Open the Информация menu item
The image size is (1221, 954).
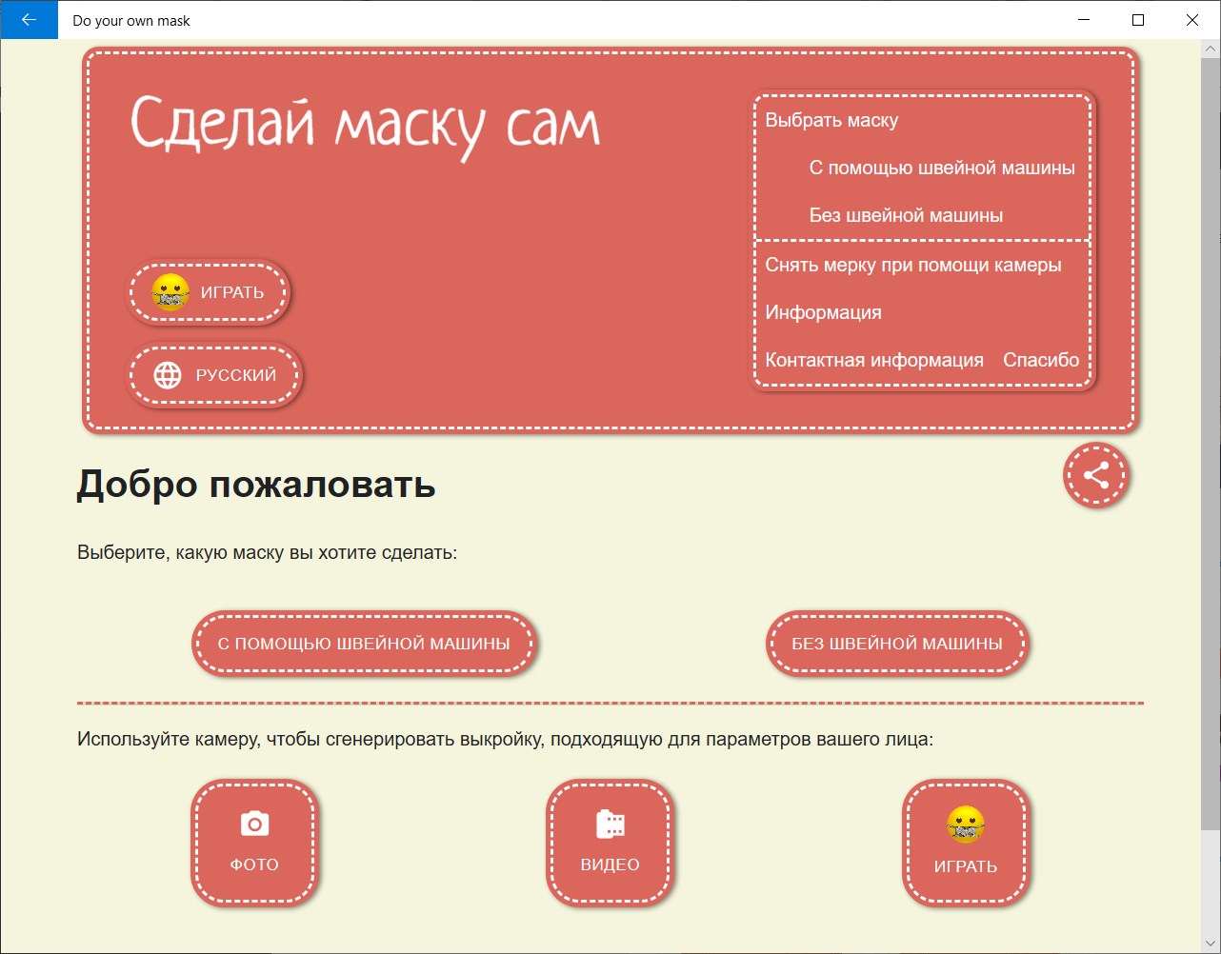point(823,312)
